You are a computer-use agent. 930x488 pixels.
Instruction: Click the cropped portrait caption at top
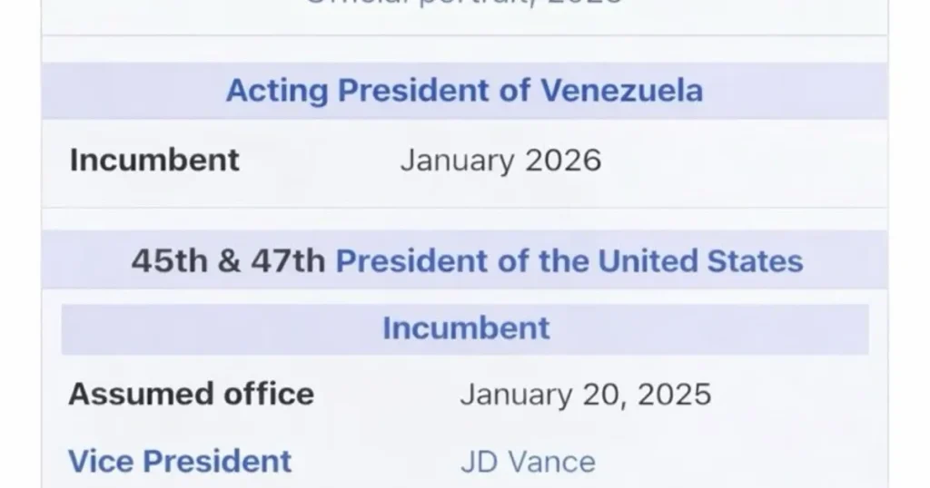[464, 4]
